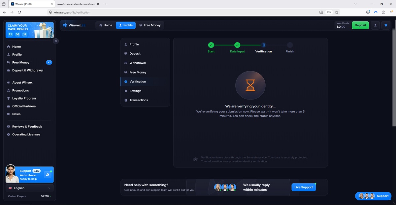Click the Claim Your Cash Bonus banner
396x205 pixels.
point(30,30)
